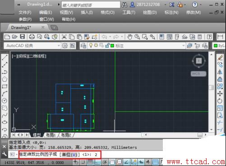The height and width of the screenshot is (166, 226).
Task: Open the Plot printer icon
Action: click(32, 37)
